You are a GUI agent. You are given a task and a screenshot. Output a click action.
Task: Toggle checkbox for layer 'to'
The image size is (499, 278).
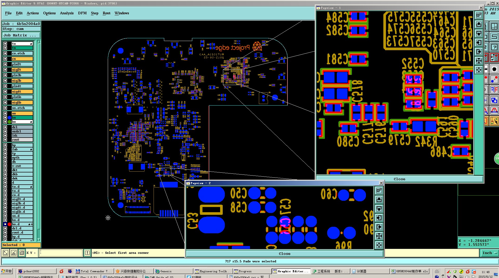point(5,44)
